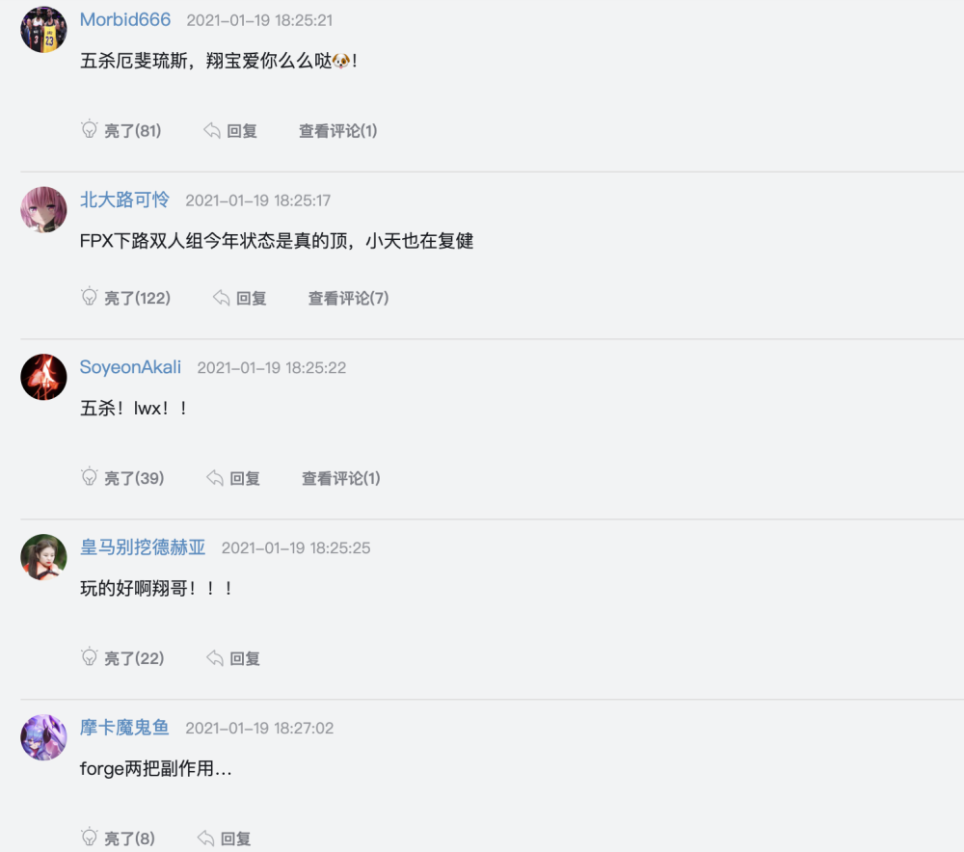The image size is (964, 852).
Task: Like Morbid666's comment using the lightbulb icon
Action: point(89,130)
